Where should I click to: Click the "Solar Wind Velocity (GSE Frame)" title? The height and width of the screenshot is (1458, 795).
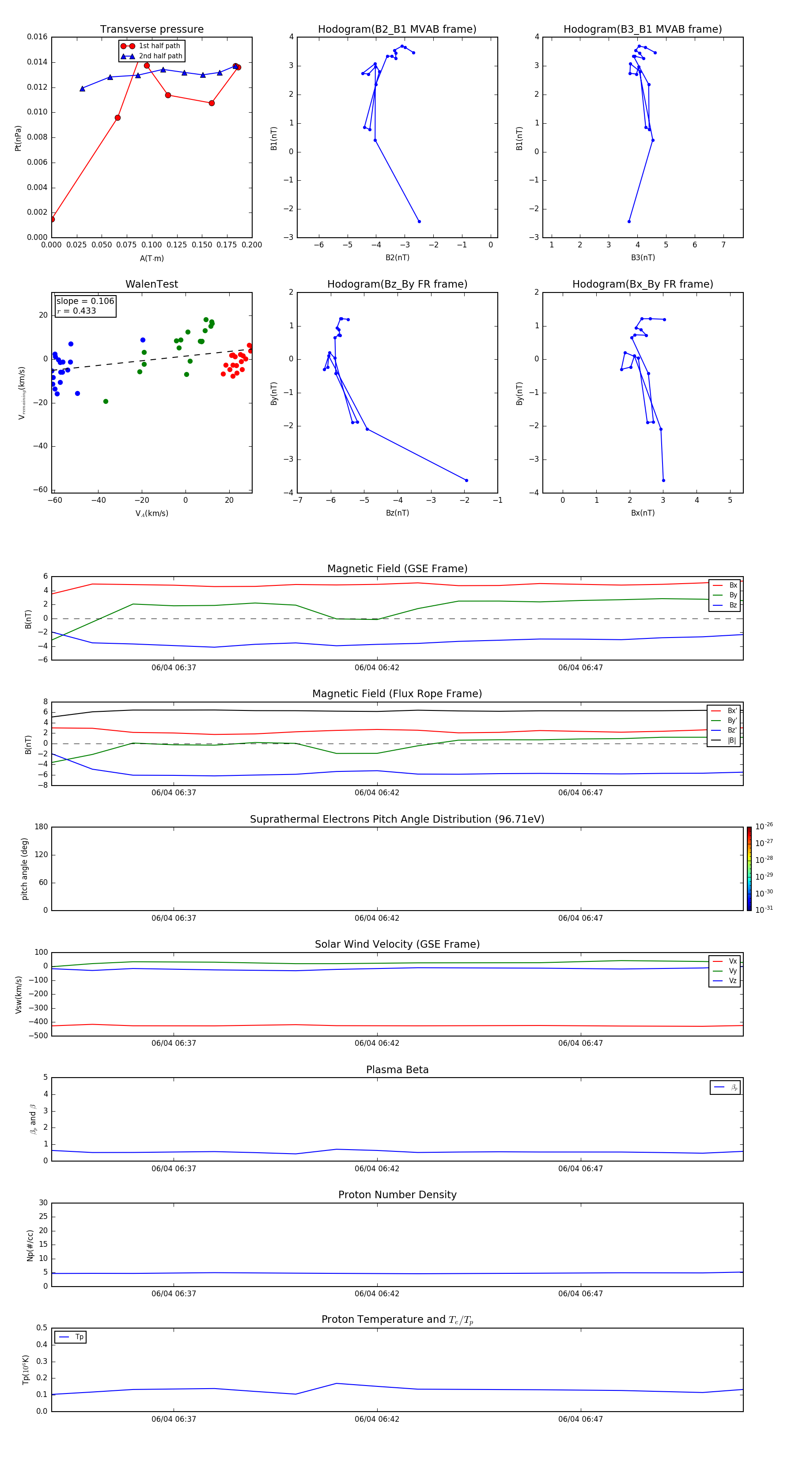pyautogui.click(x=397, y=944)
